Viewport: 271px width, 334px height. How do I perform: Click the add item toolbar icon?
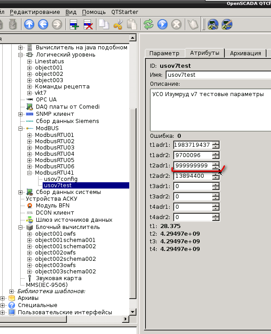click(74, 25)
